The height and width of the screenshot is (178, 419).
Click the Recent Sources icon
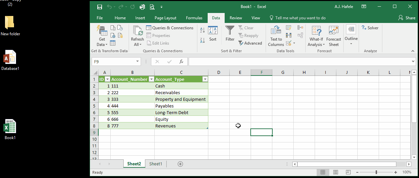(x=120, y=28)
